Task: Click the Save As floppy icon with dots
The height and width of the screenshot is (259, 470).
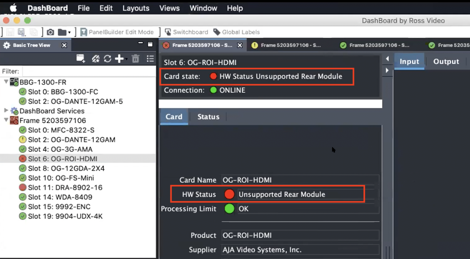Action: pyautogui.click(x=21, y=32)
